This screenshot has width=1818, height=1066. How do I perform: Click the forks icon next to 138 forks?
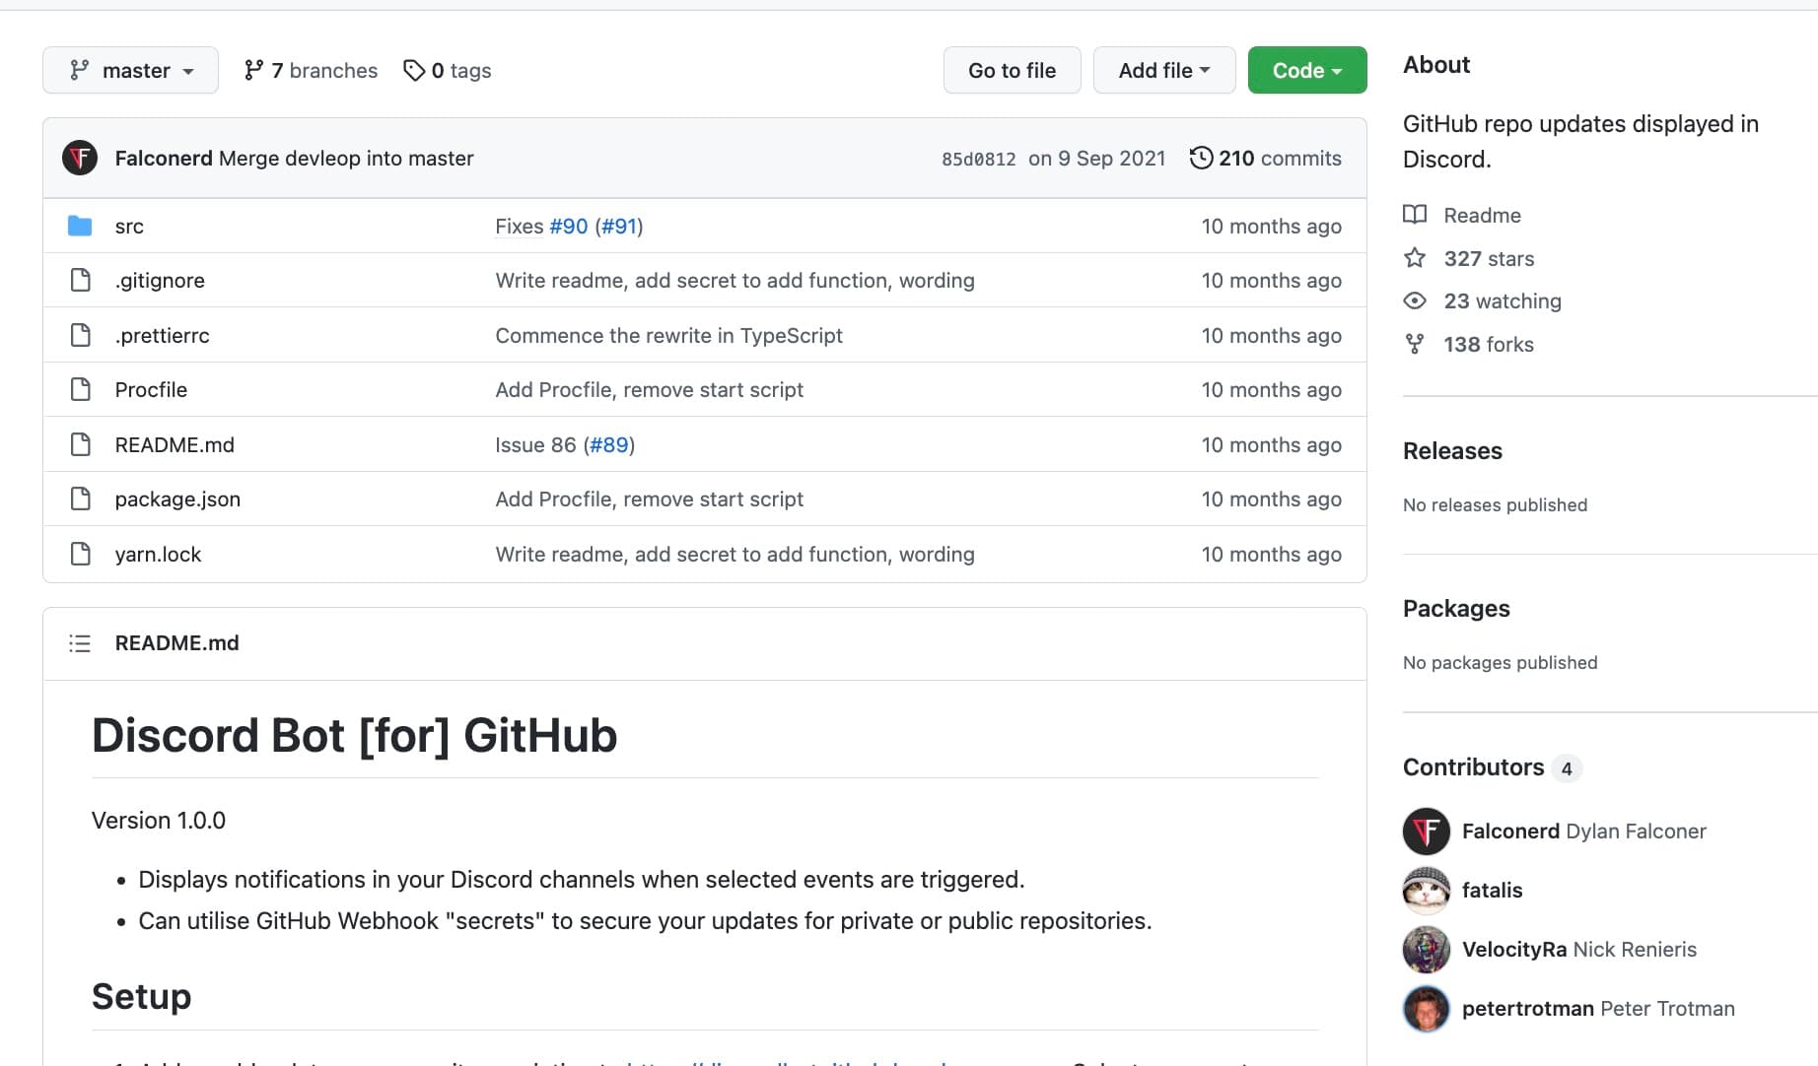click(1415, 343)
